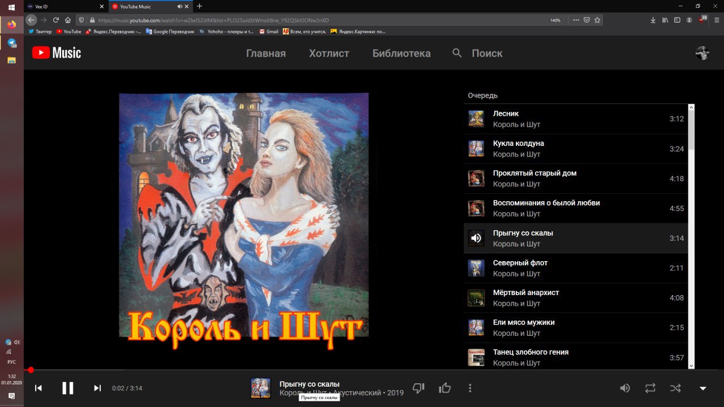Open the player bar three-dot menu
Image resolution: width=724 pixels, height=407 pixels.
tap(470, 388)
